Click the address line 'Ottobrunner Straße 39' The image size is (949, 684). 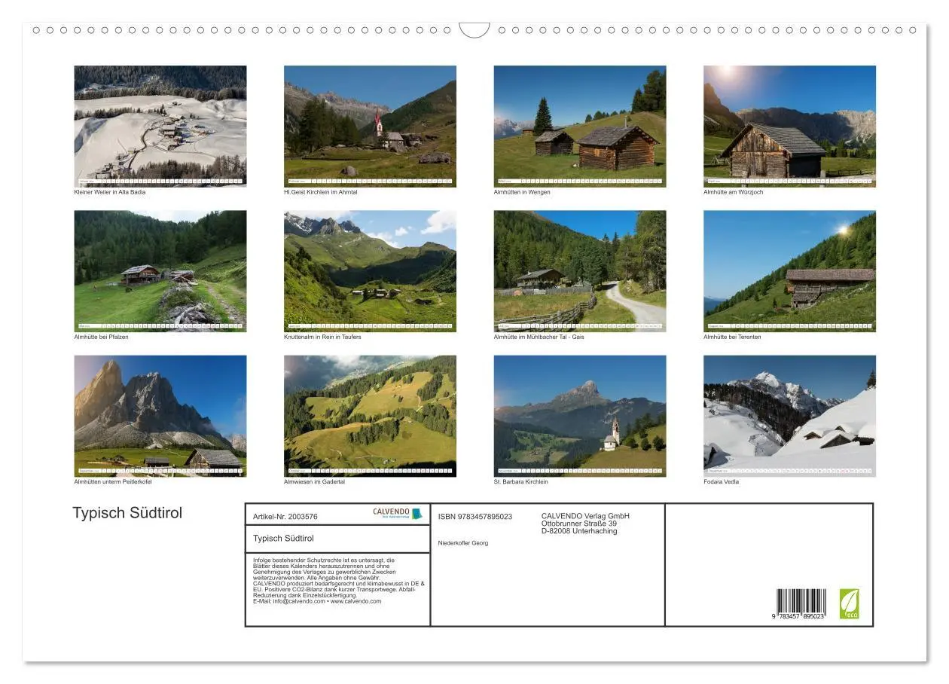coord(579,524)
